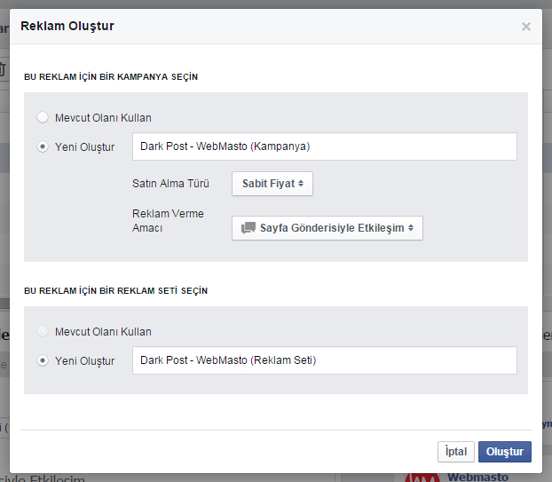Click the page post engagement speech-bubble icon
This screenshot has width=552, height=482.
point(248,228)
